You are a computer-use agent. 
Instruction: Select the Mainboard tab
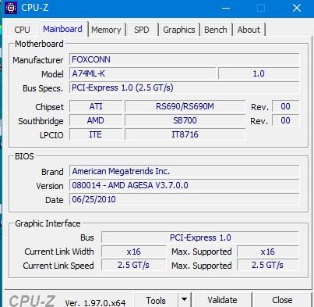coord(62,29)
